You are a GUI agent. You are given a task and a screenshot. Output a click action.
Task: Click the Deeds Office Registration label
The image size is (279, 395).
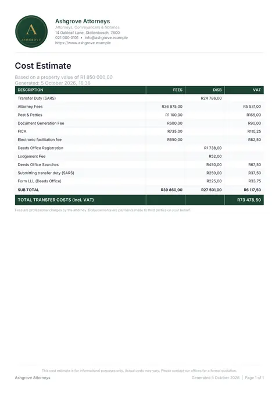coord(40,148)
